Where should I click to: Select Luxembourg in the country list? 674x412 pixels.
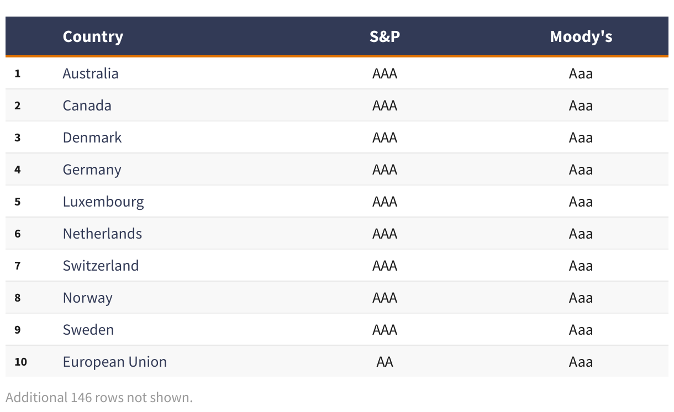point(103,202)
